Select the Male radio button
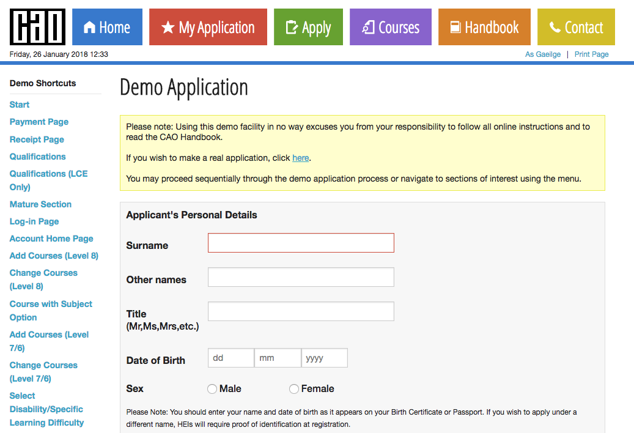Image resolution: width=634 pixels, height=433 pixels. 212,389
